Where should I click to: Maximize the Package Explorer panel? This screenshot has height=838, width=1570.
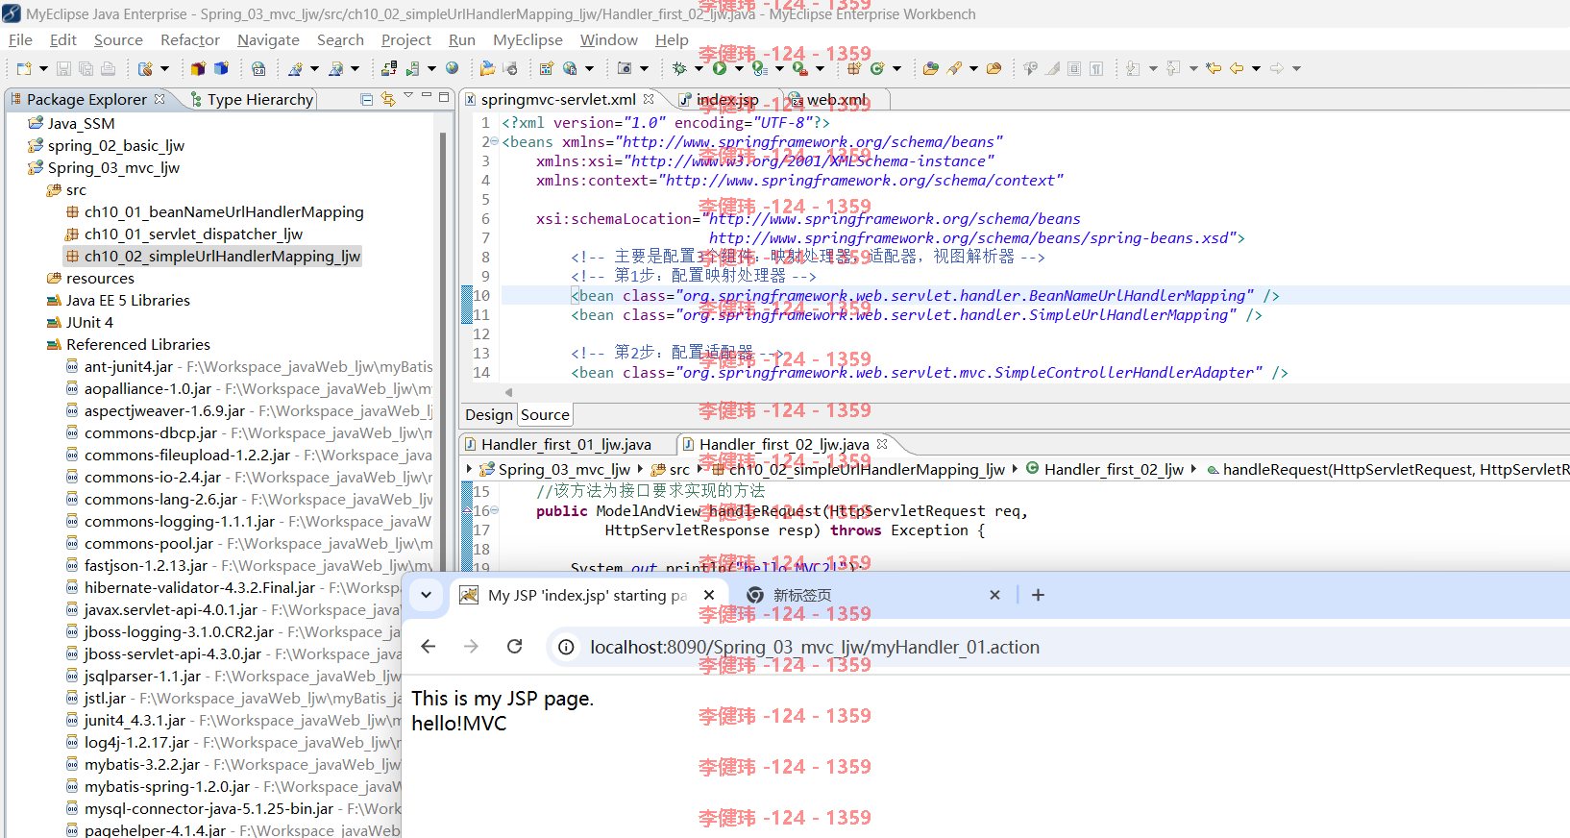(444, 97)
